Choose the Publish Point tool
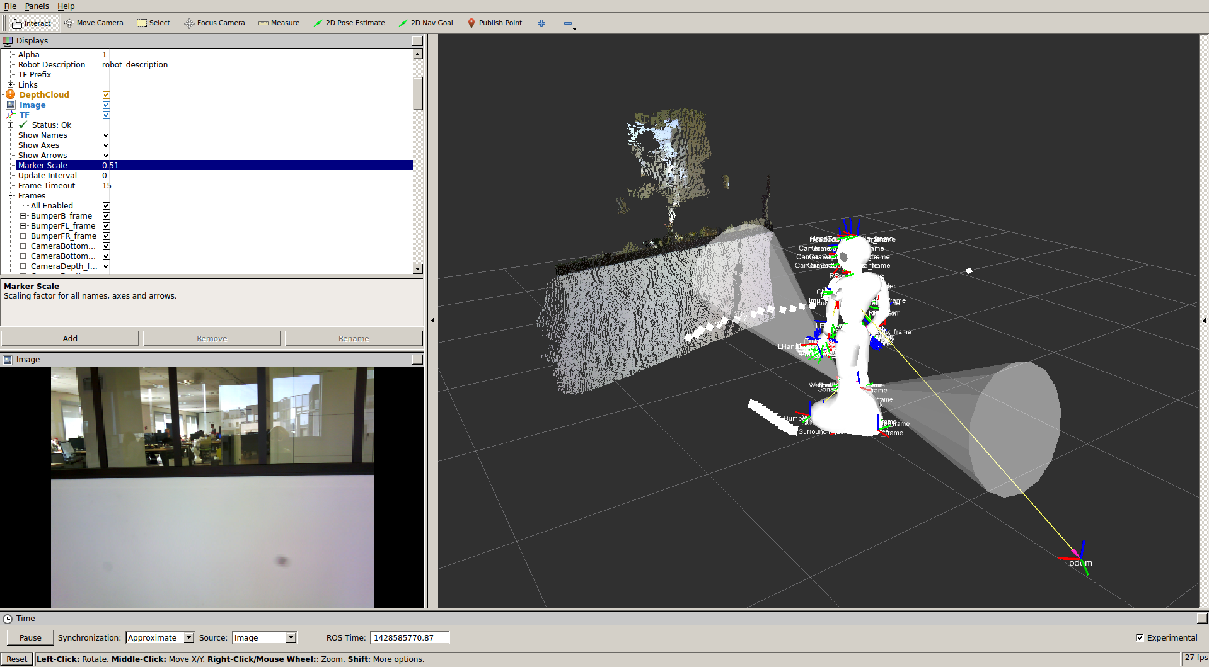 495,23
